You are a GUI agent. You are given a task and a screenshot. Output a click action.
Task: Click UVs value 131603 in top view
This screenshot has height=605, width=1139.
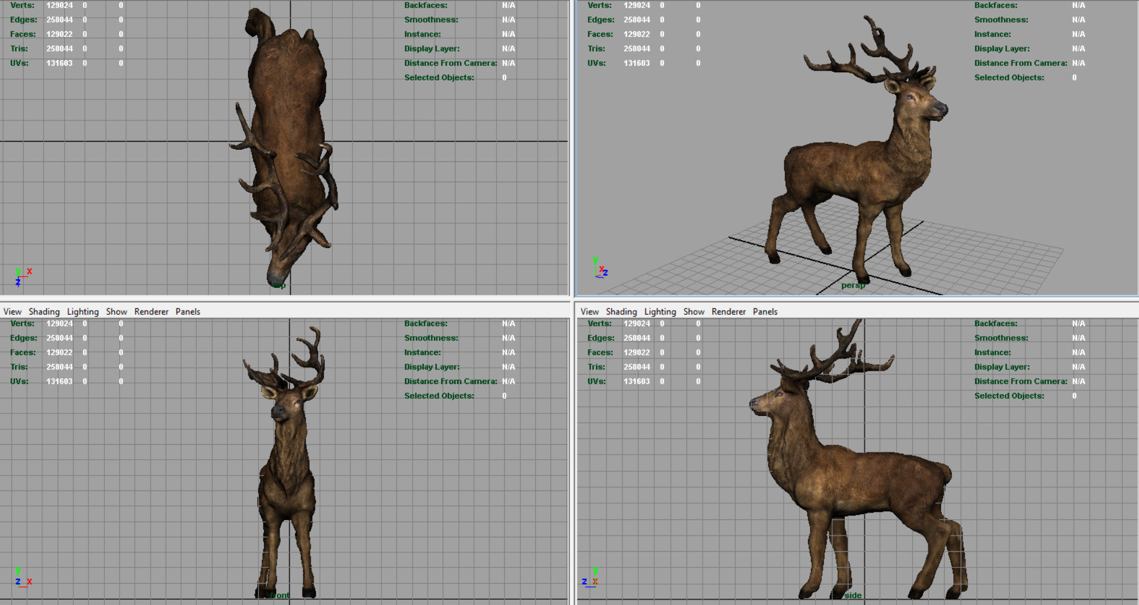(x=60, y=63)
